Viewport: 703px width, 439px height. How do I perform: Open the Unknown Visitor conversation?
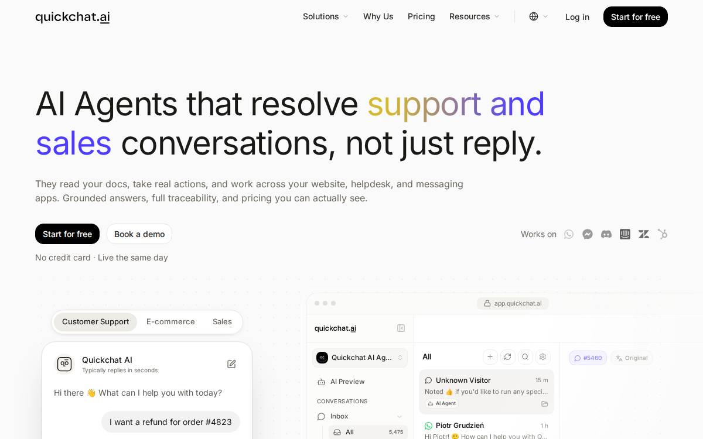486,392
